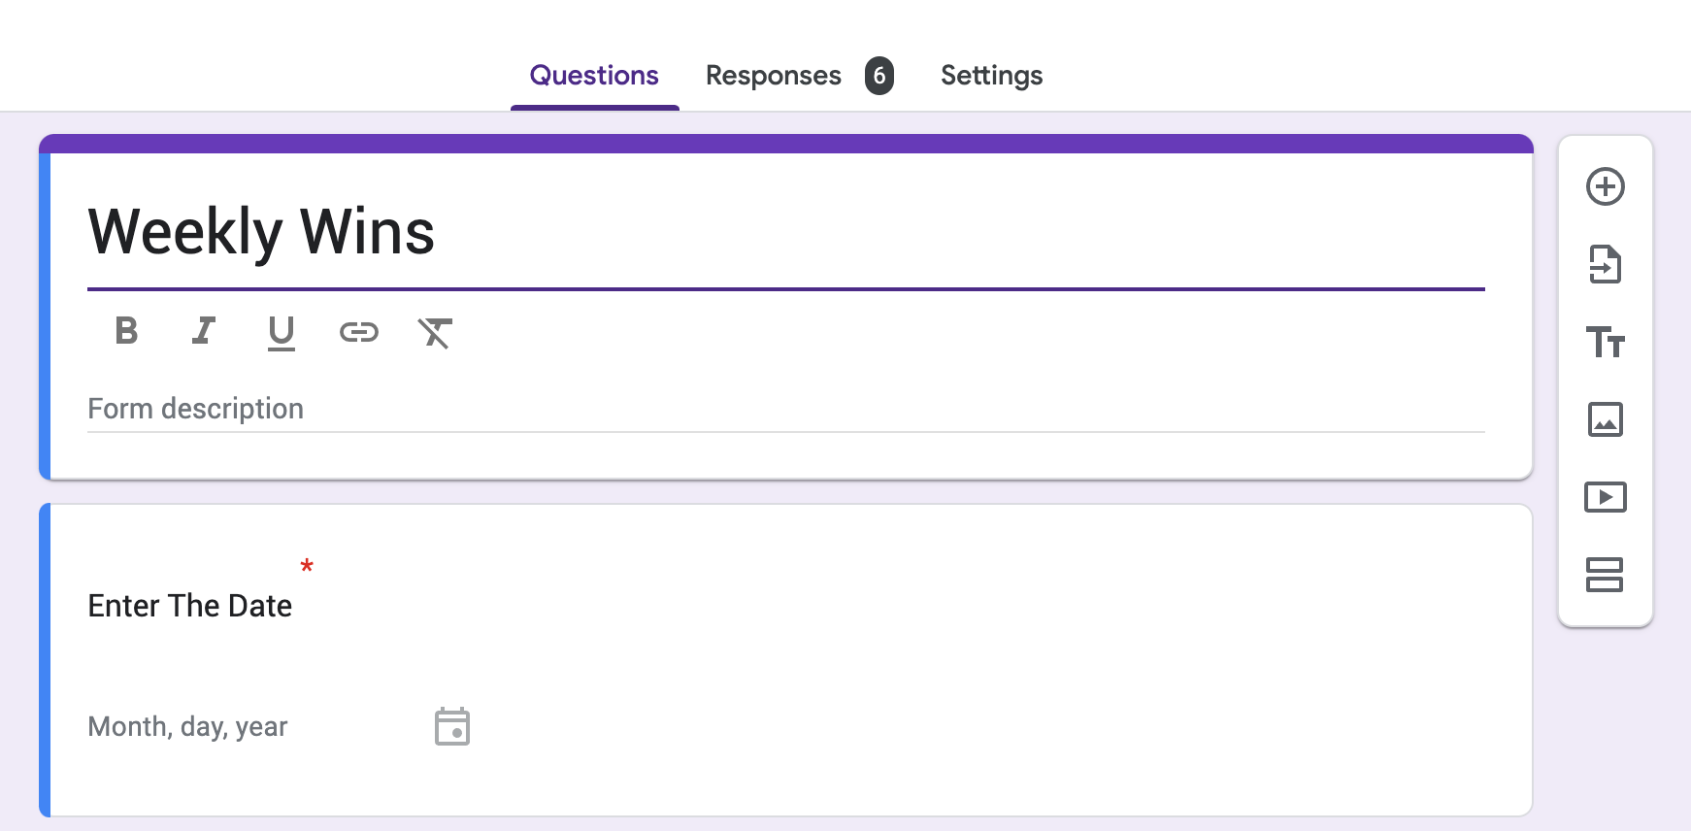Open the Settings tab
Image resolution: width=1691 pixels, height=831 pixels.
click(991, 76)
